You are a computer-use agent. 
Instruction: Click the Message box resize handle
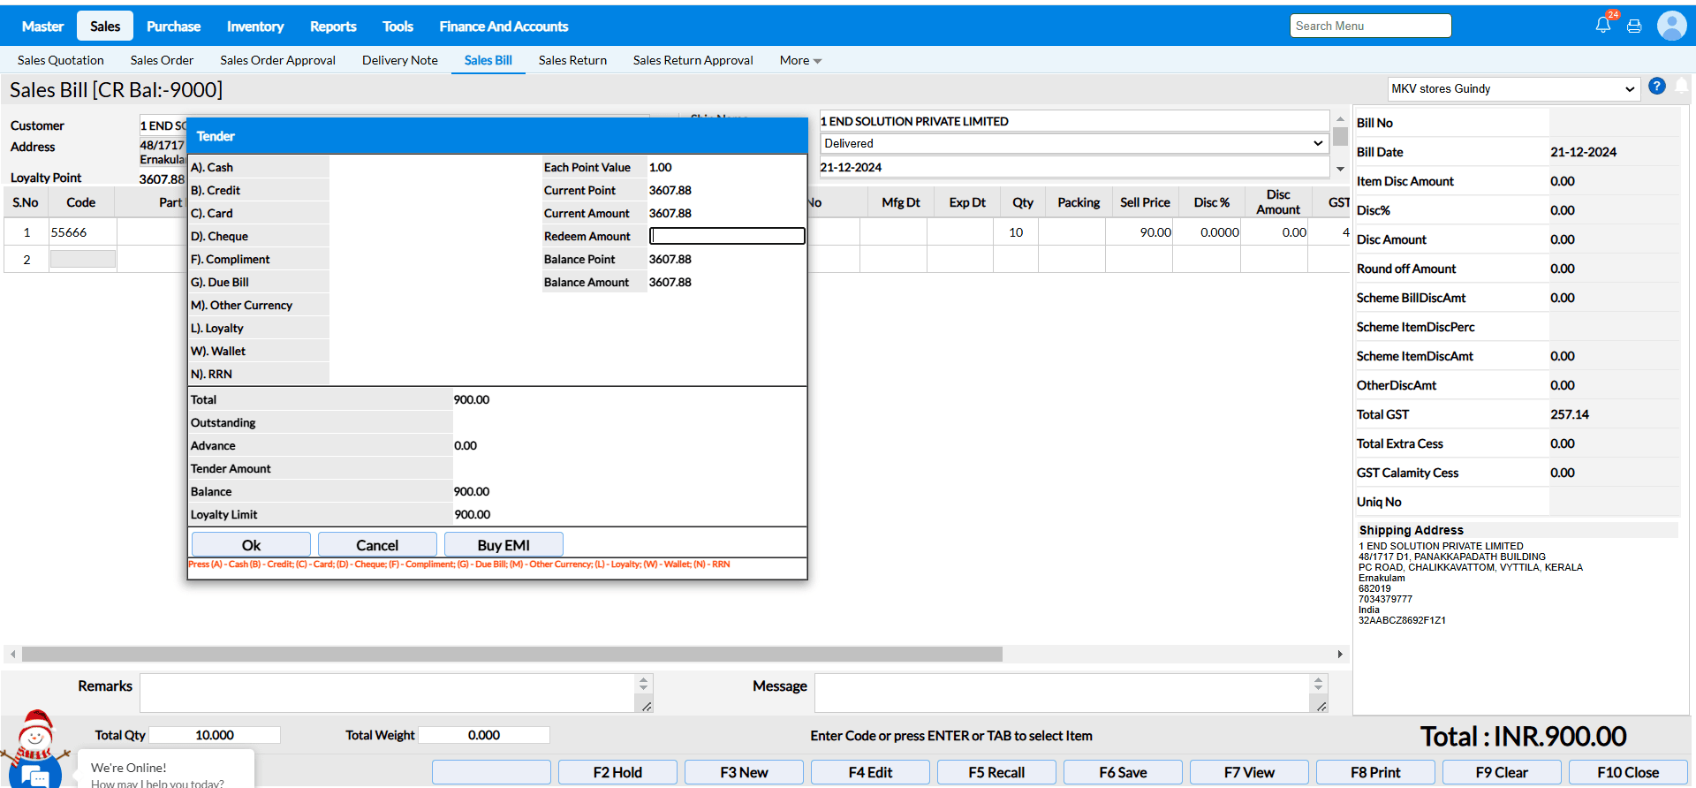coord(1321,706)
